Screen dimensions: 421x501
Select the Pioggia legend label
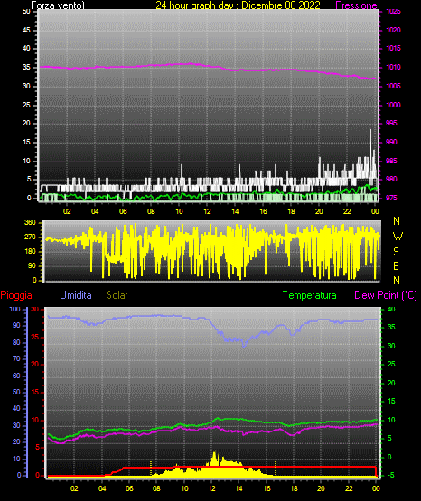(x=16, y=295)
